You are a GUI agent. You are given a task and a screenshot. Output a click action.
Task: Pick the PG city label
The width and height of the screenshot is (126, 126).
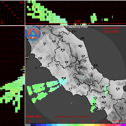(63, 50)
